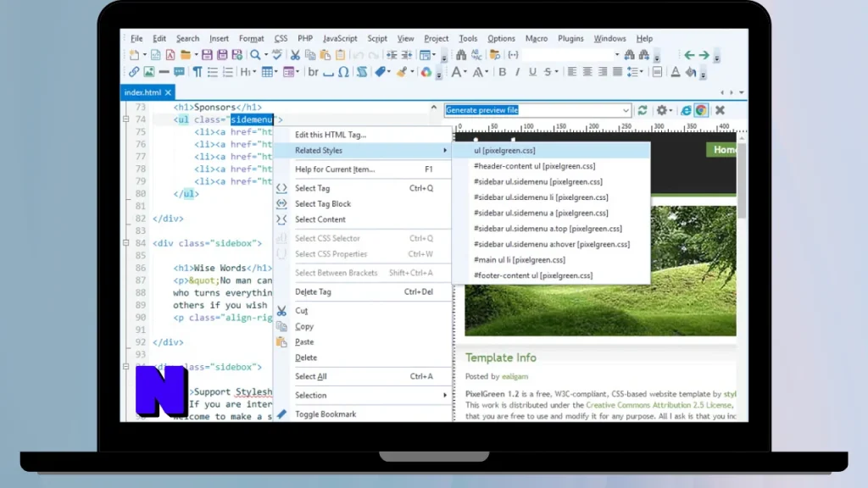Screen dimensions: 868x488
Task: Toggle justify alignment
Action: [617, 72]
